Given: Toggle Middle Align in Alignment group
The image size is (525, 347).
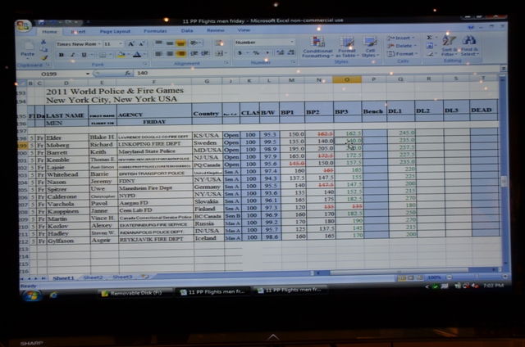Looking at the screenshot, I should pos(170,43).
